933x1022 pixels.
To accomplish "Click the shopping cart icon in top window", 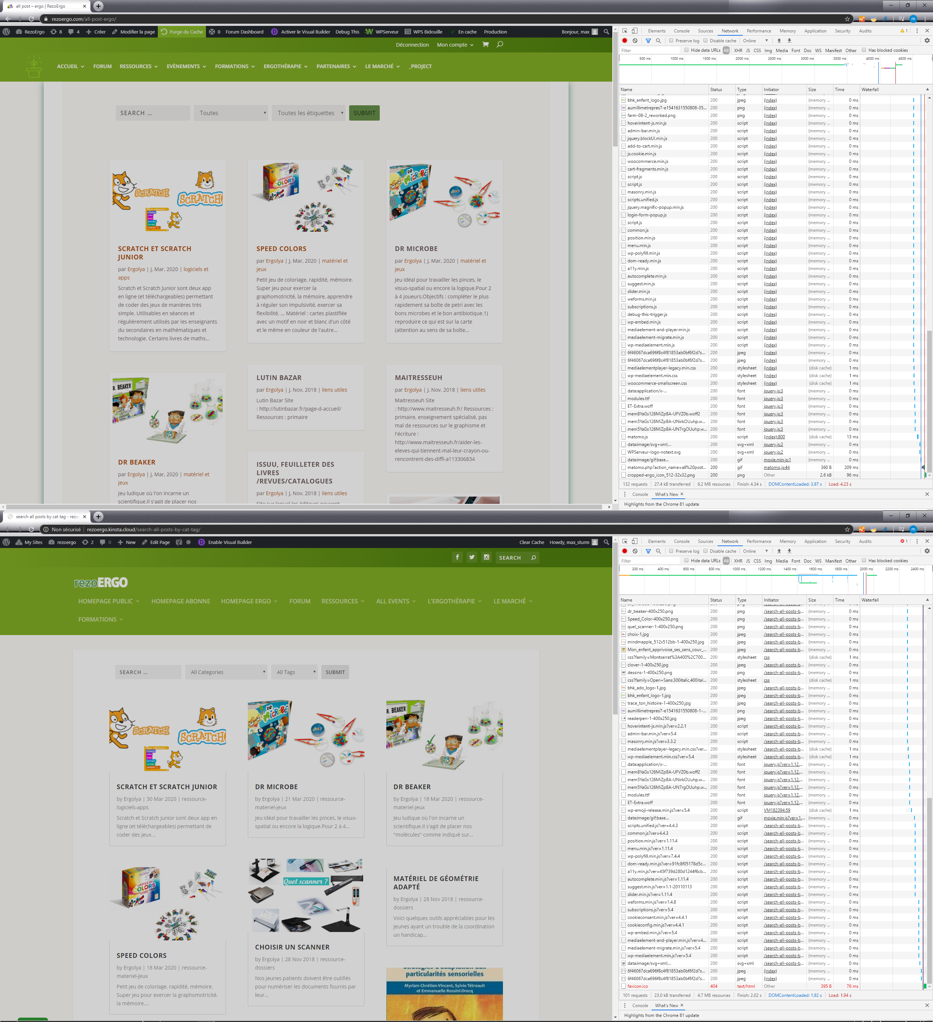I will coord(485,44).
